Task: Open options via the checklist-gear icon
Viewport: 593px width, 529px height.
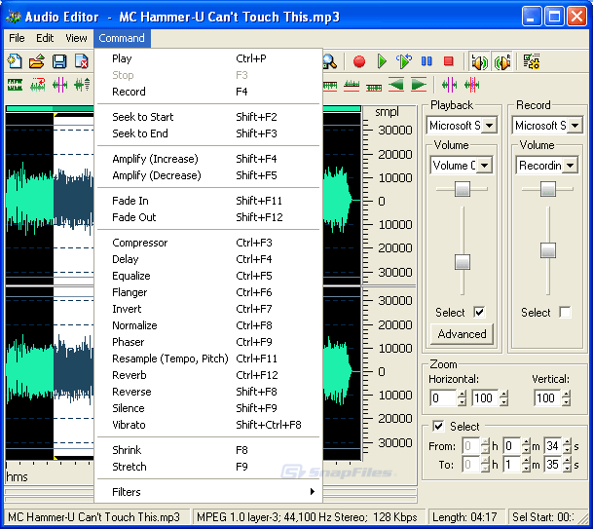Action: 532,61
